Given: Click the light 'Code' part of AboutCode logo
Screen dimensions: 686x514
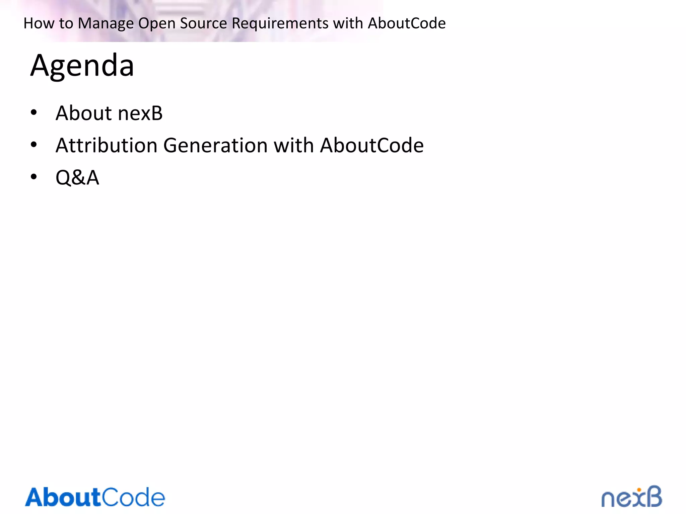Looking at the screenshot, I should click(x=133, y=497).
